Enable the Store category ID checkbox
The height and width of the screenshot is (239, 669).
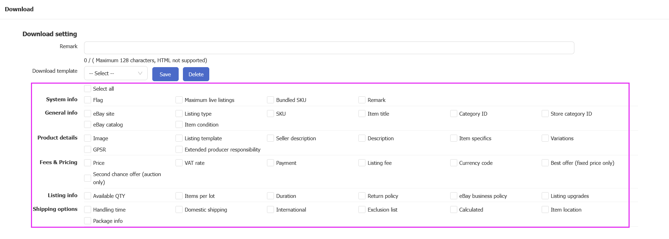point(545,114)
